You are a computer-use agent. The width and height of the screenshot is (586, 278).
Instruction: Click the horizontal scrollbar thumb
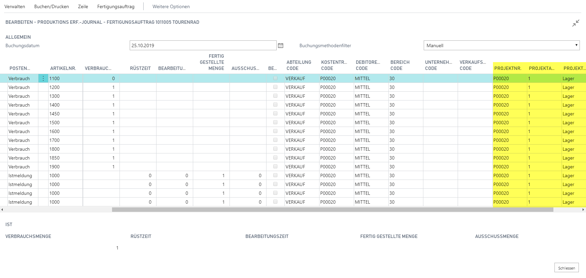click(x=333, y=210)
